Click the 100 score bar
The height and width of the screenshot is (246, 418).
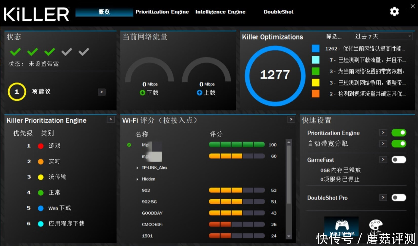pos(237,145)
